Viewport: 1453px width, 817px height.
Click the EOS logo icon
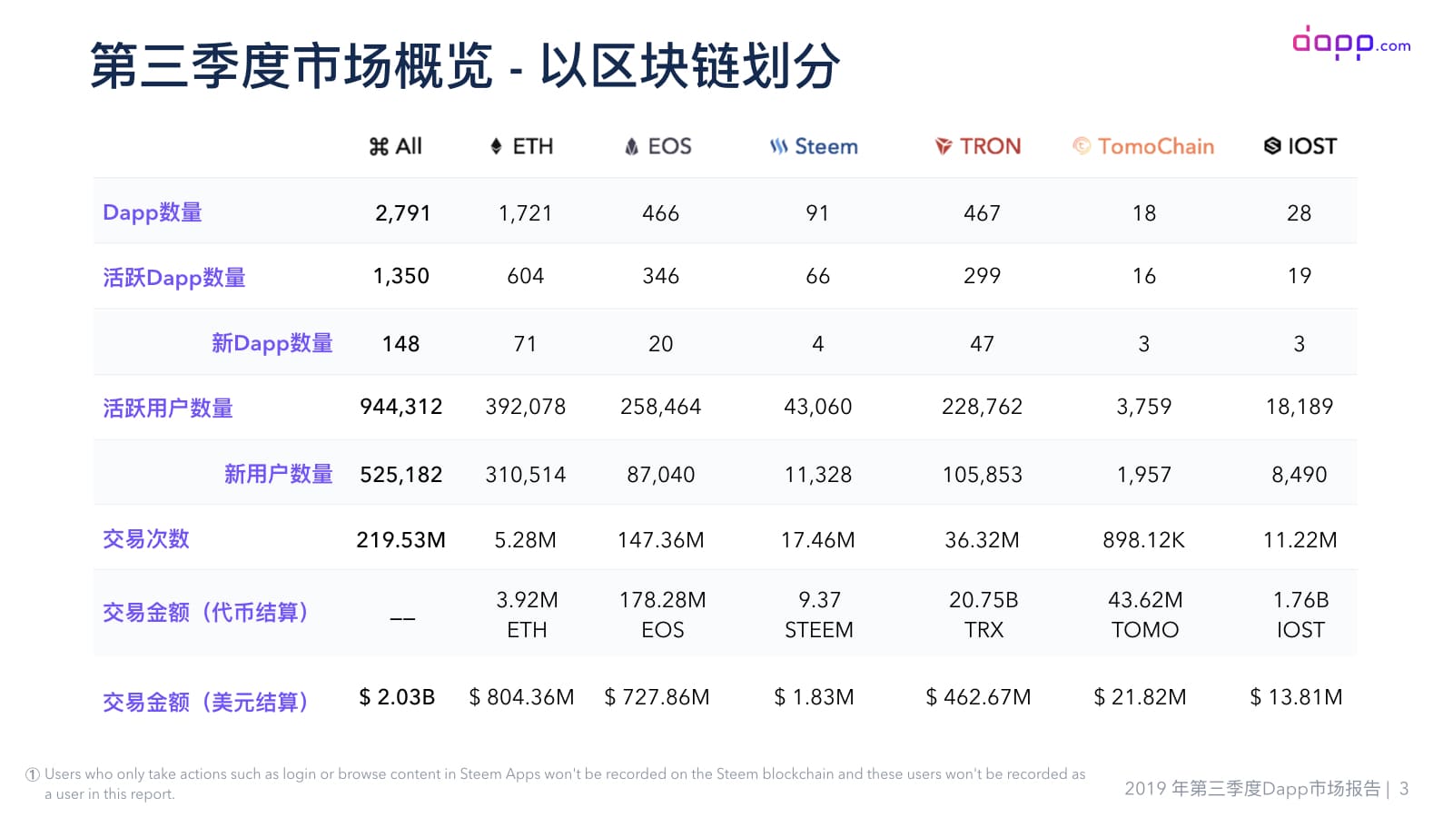tap(632, 146)
